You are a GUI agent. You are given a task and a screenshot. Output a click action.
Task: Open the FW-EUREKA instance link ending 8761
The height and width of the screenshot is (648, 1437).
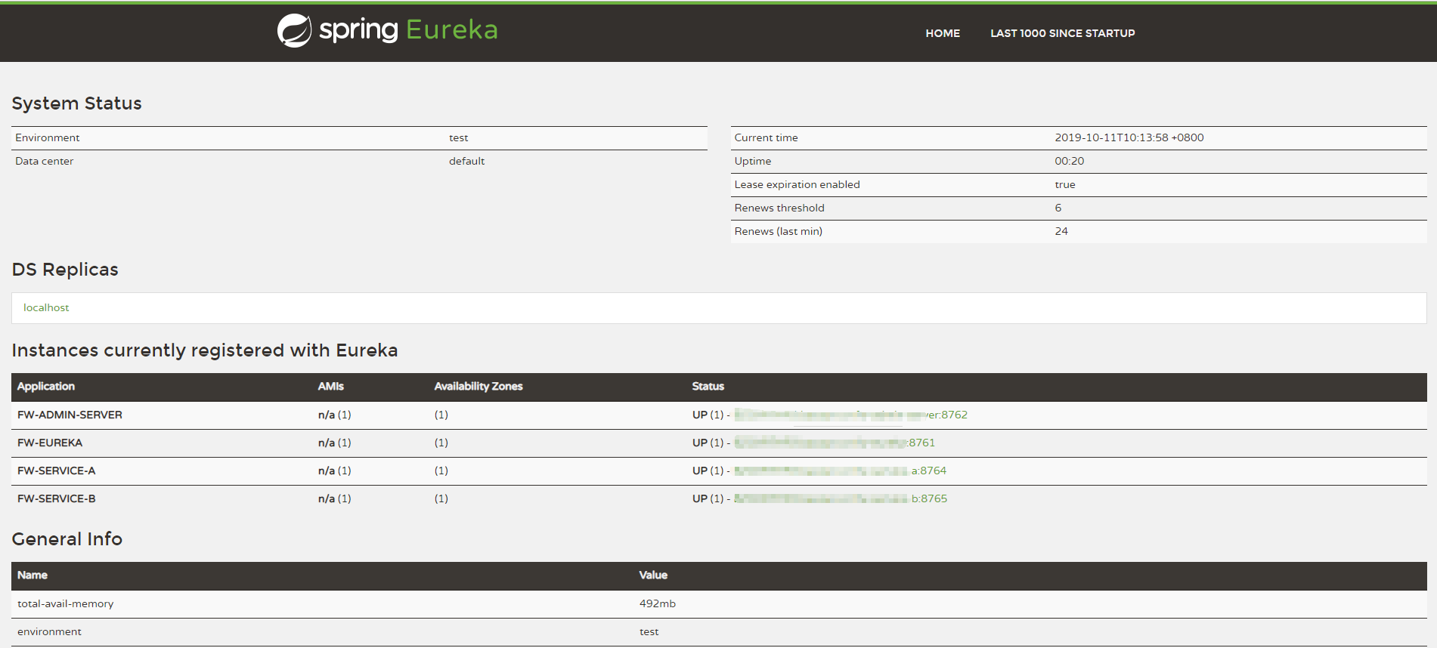(835, 443)
